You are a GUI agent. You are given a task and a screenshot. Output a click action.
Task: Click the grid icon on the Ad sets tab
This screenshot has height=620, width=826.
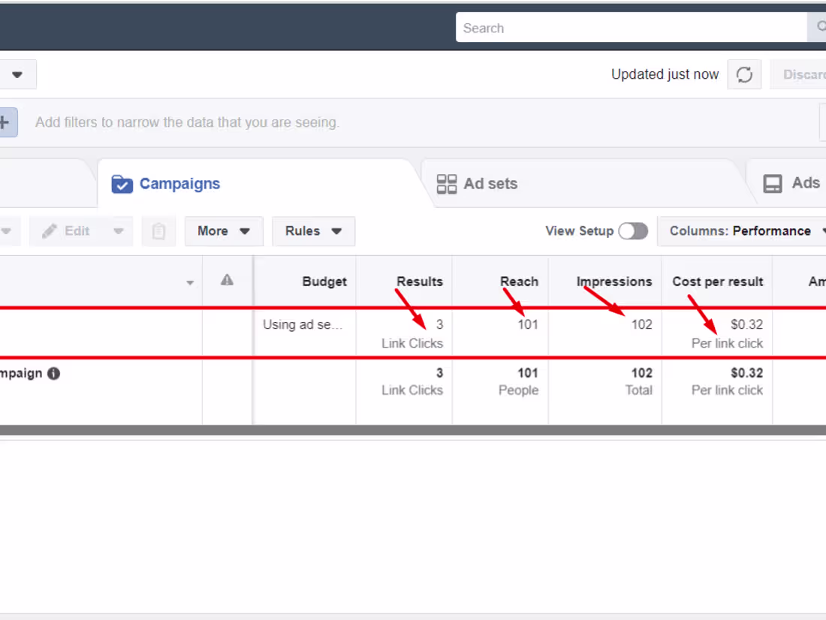click(447, 183)
